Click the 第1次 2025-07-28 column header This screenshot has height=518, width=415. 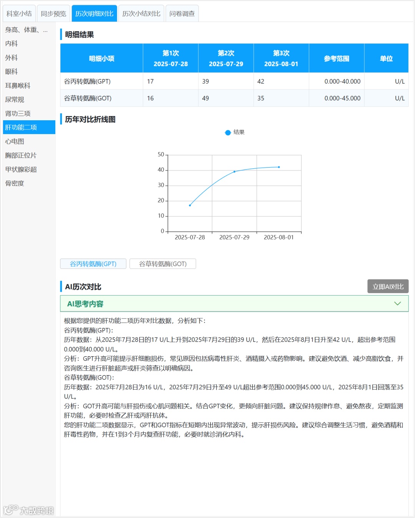click(x=171, y=58)
